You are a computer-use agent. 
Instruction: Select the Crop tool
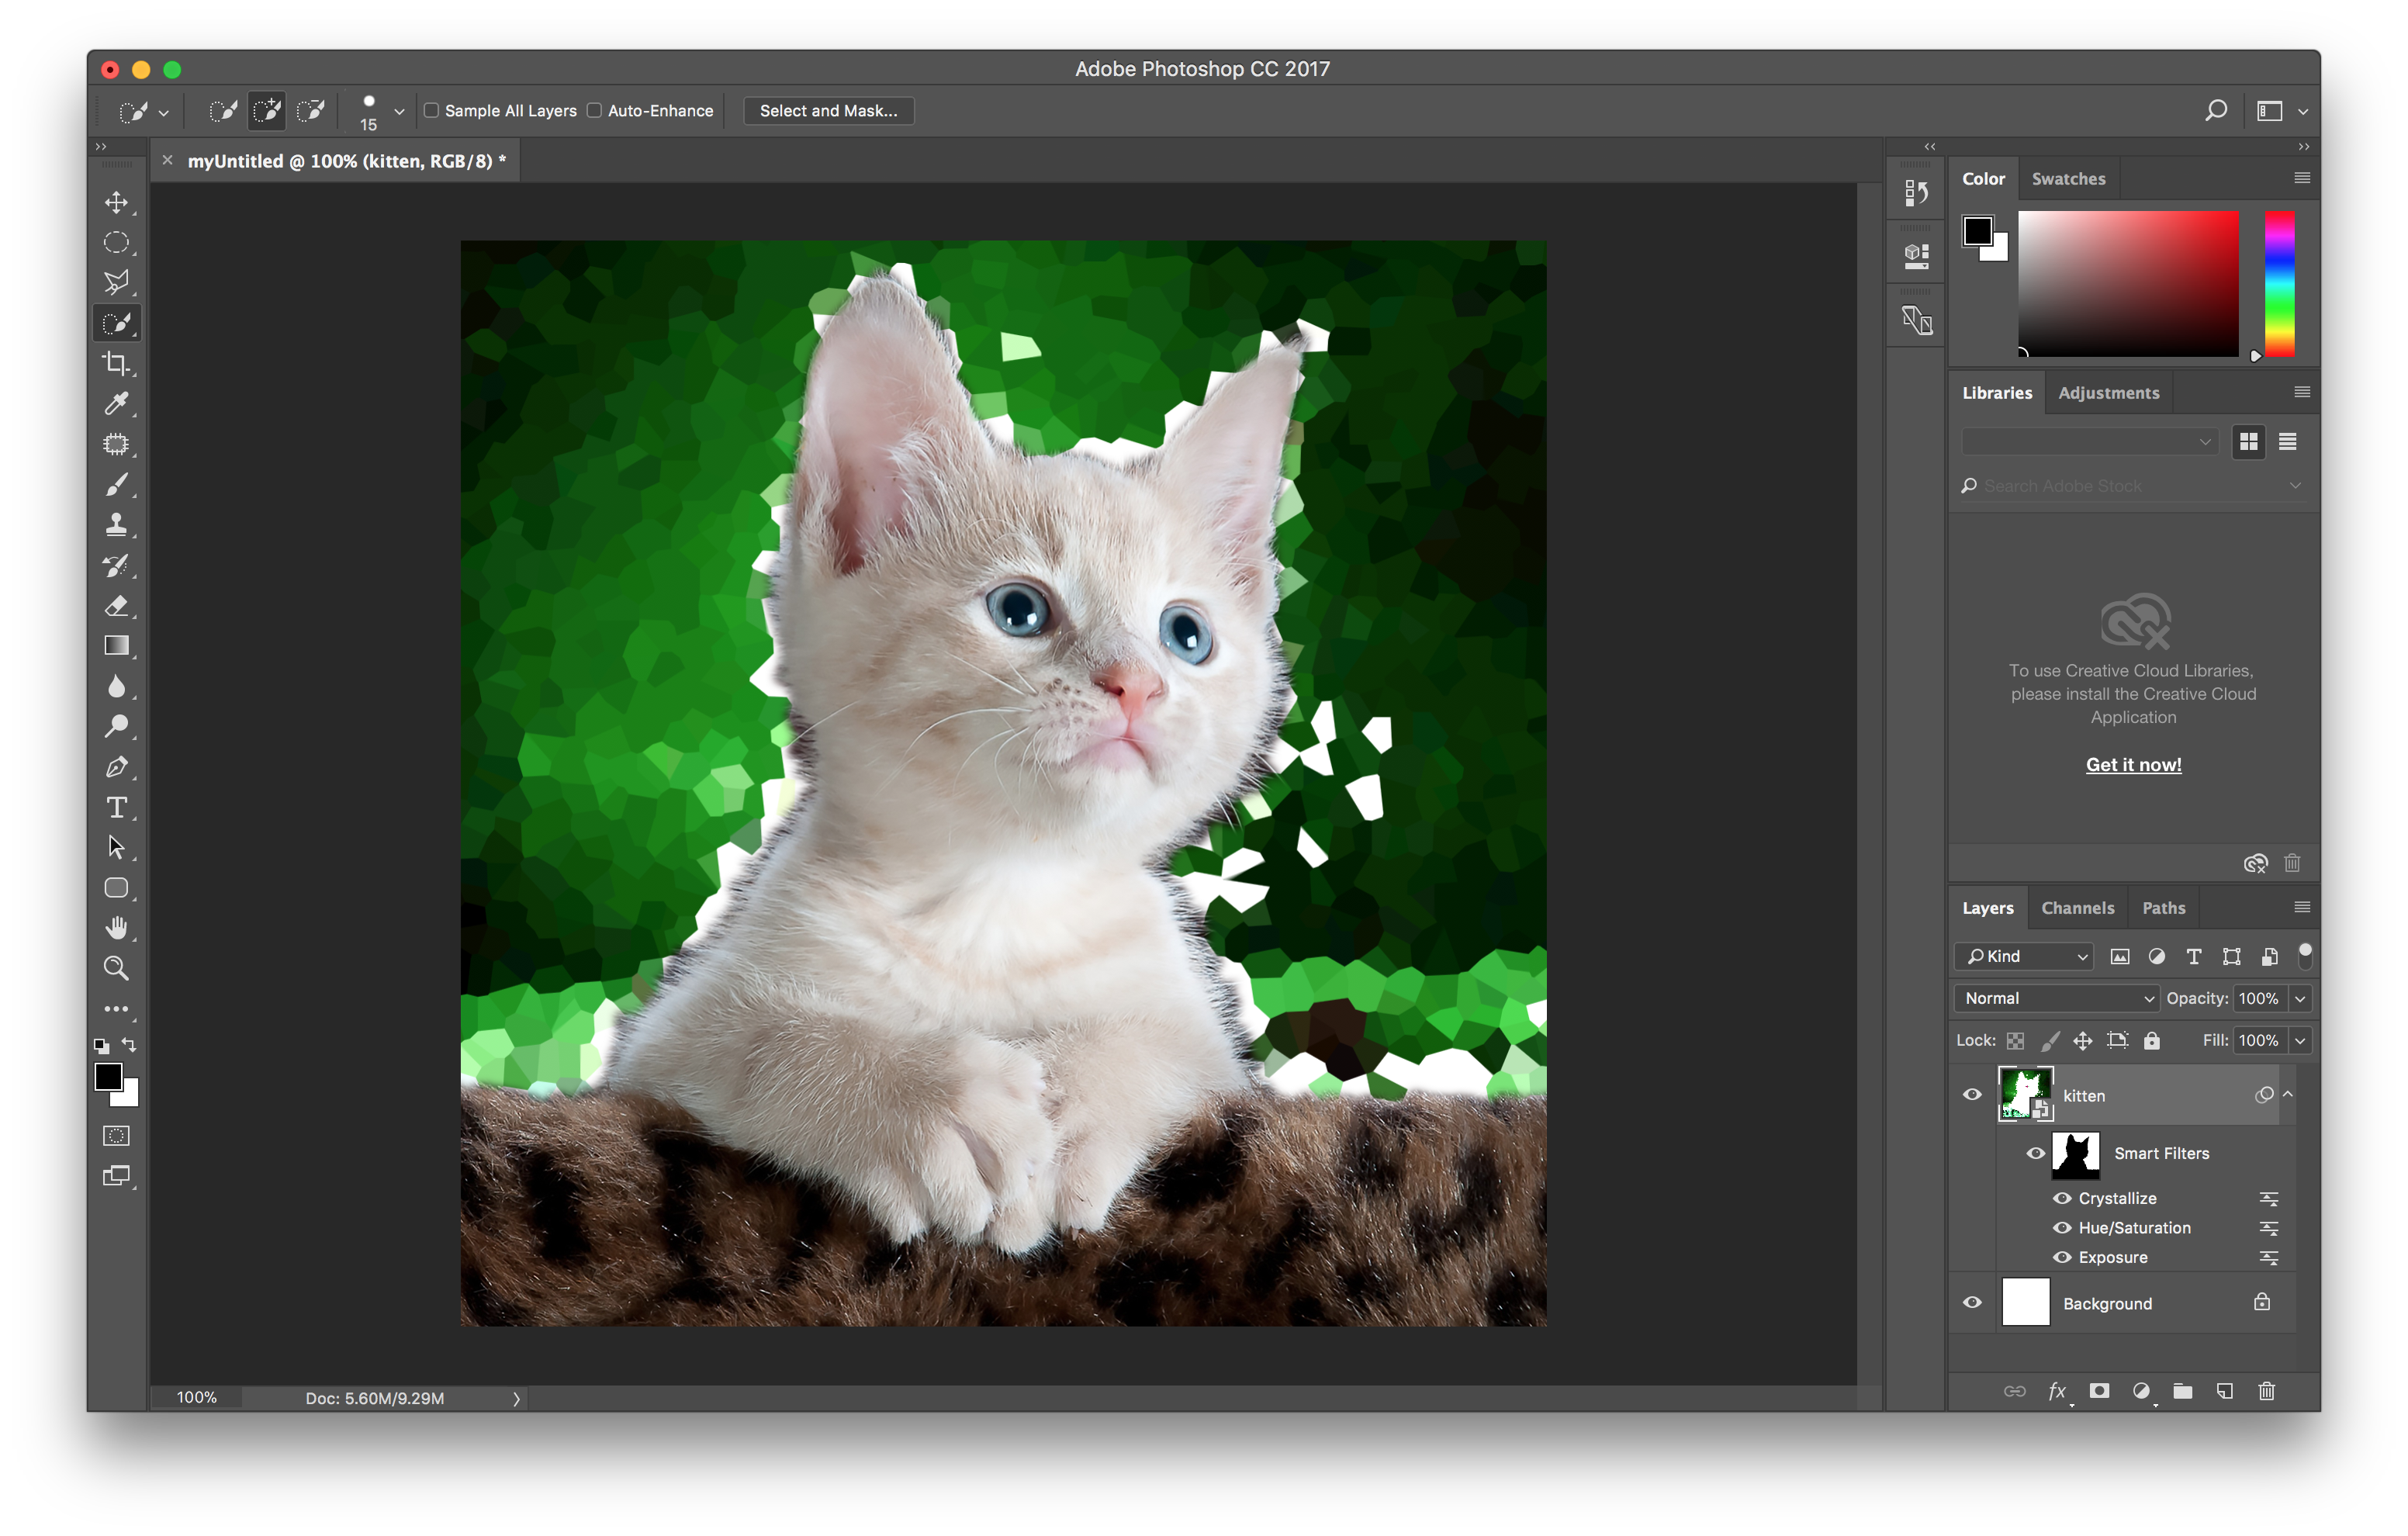pyautogui.click(x=117, y=363)
